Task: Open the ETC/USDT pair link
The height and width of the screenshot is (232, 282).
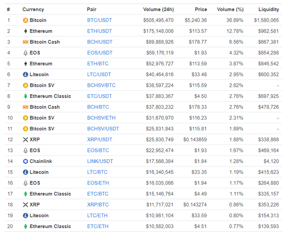Action: [100, 96]
